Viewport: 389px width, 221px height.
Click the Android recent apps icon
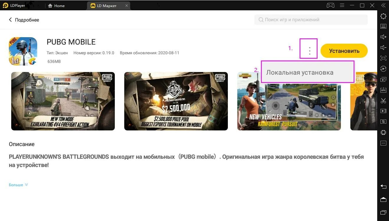[x=383, y=212]
